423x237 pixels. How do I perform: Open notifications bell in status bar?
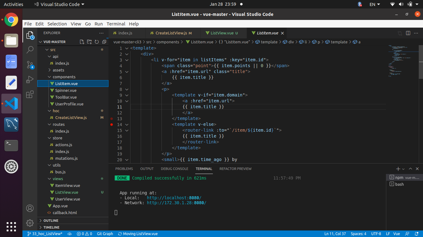(416, 234)
